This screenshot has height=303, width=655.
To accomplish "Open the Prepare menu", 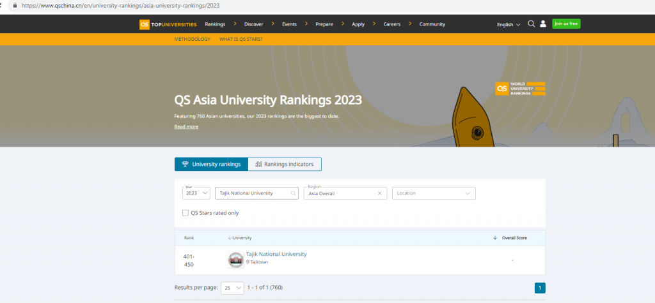I will [324, 24].
